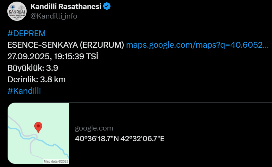Click the blue verified checkmark badge
This screenshot has width=272, height=167.
[107, 6]
